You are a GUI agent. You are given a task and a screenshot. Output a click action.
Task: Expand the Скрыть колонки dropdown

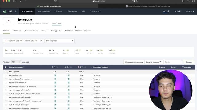pyautogui.click(x=153, y=62)
